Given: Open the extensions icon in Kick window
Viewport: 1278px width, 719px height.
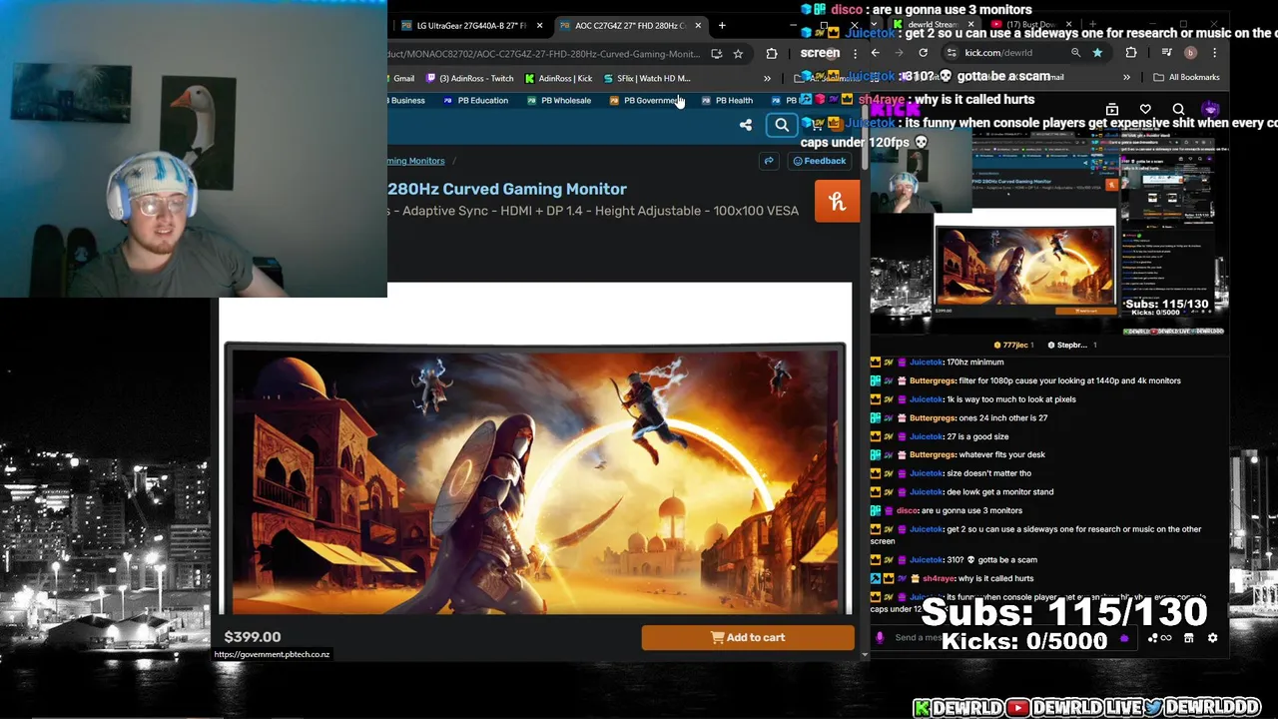Looking at the screenshot, I should coord(1130,53).
